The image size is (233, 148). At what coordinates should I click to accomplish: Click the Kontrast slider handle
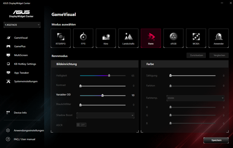tap(81, 86)
